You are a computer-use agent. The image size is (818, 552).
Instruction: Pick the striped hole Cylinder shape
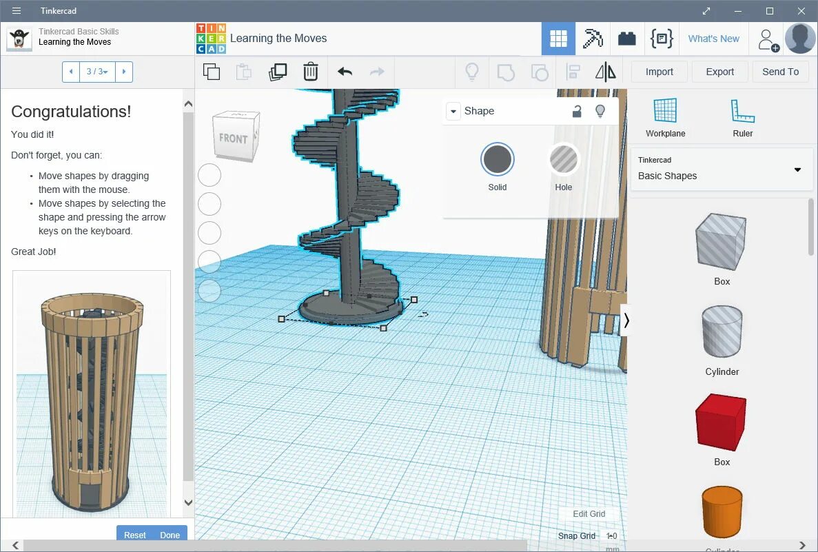click(x=722, y=332)
